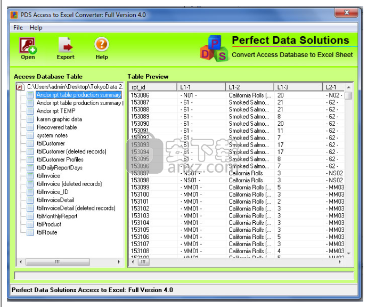The height and width of the screenshot is (307, 367).
Task: Click table preview vertical scrollbar down arrow
Action: 348,253
